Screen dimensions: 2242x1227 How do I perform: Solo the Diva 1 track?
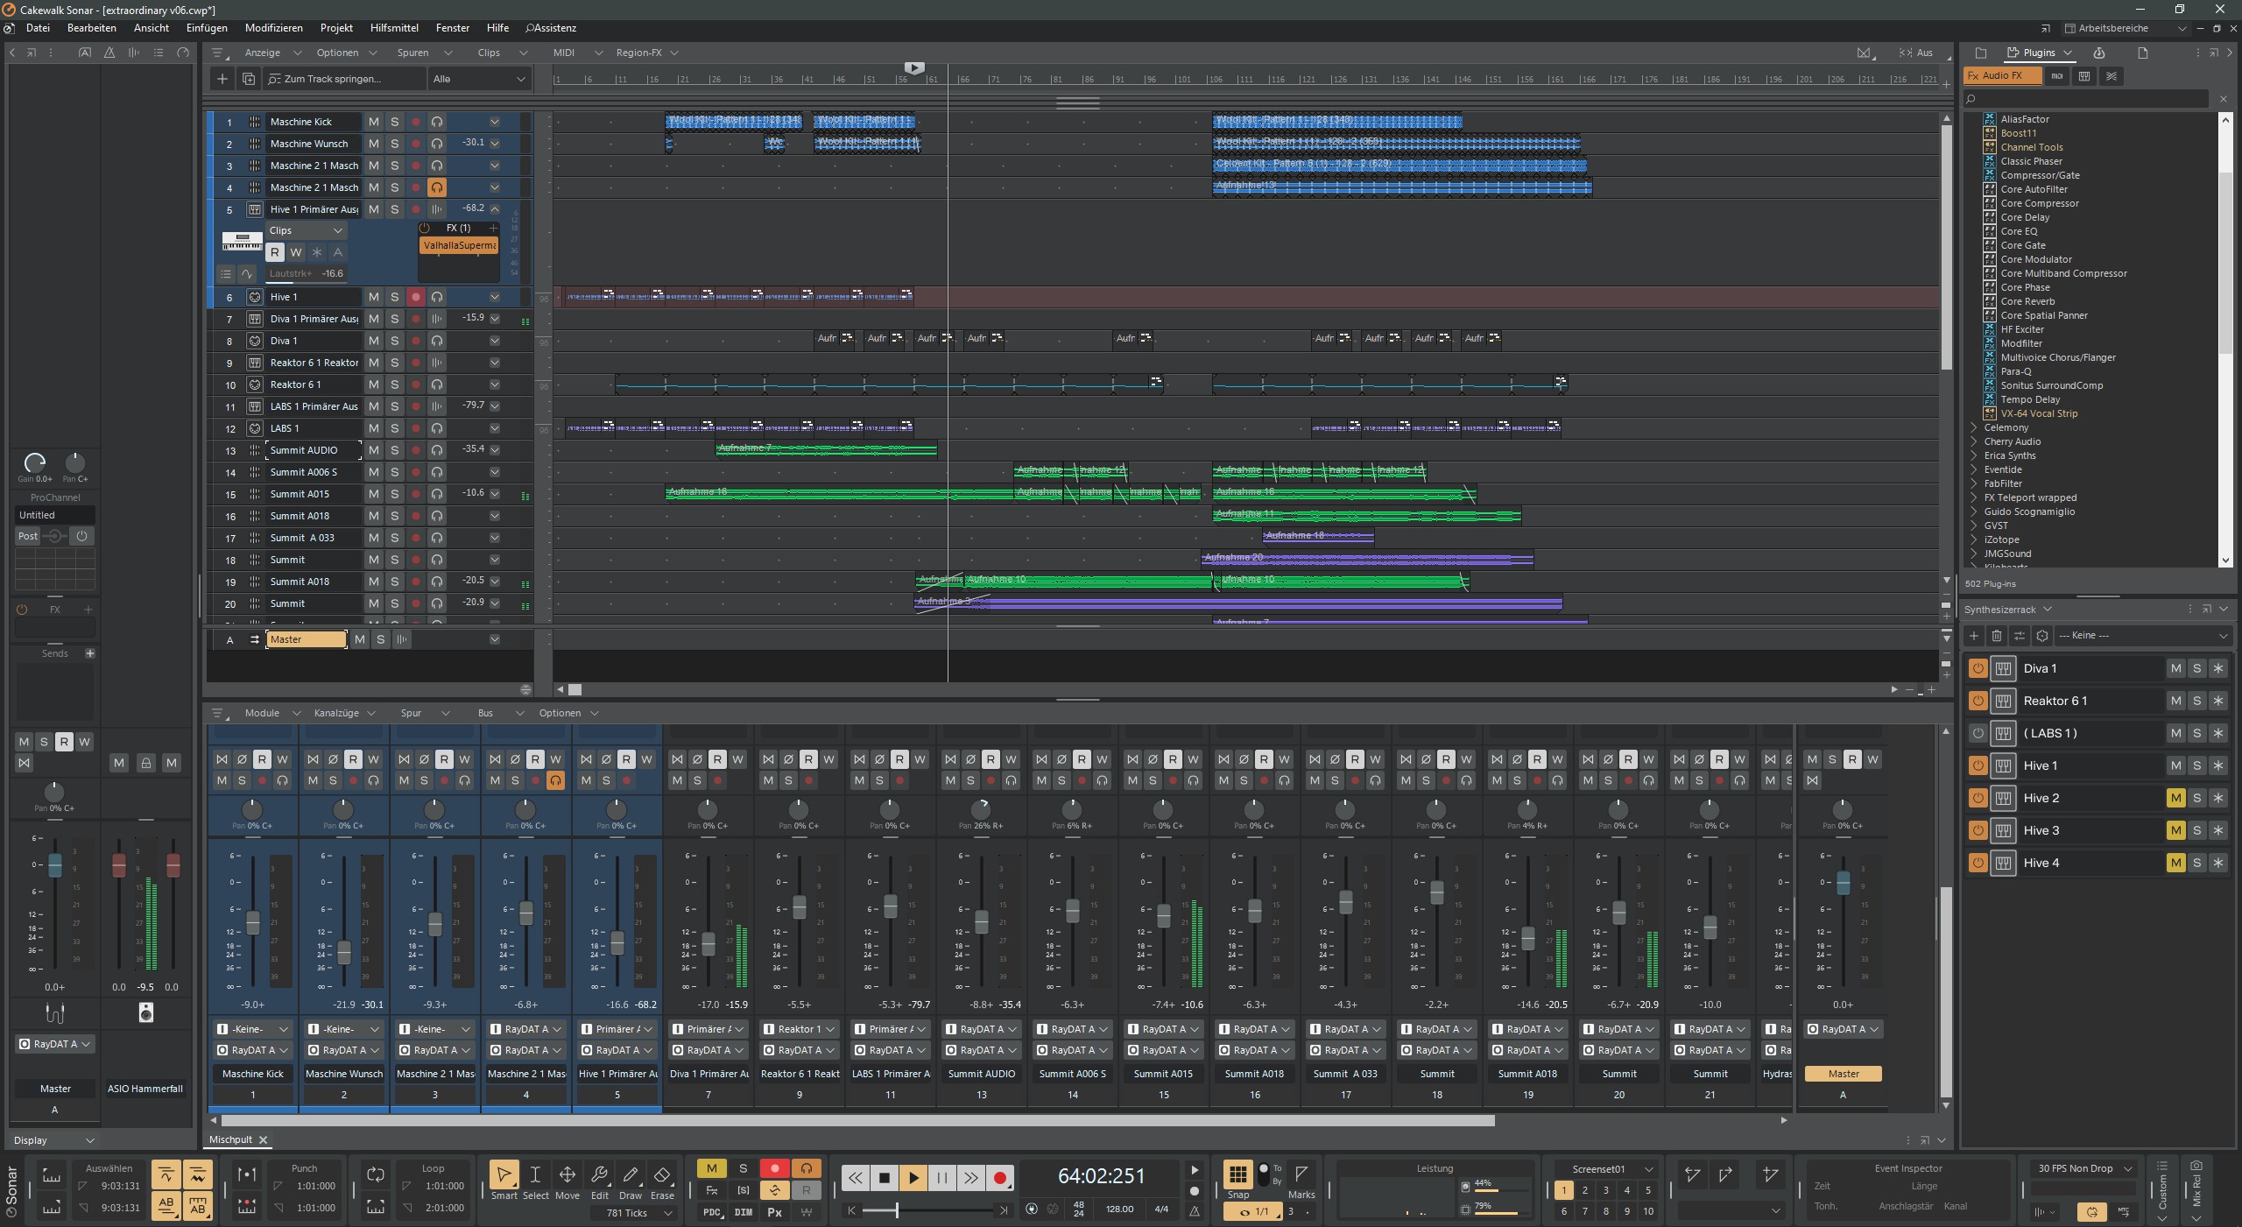click(394, 341)
